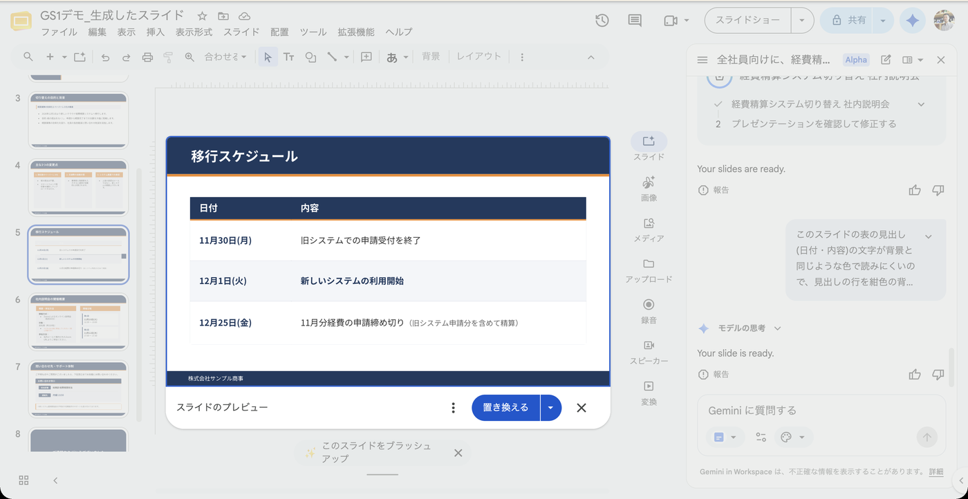This screenshot has width=968, height=499.
Task: Open the 画像 generation panel
Action: pyautogui.click(x=649, y=188)
